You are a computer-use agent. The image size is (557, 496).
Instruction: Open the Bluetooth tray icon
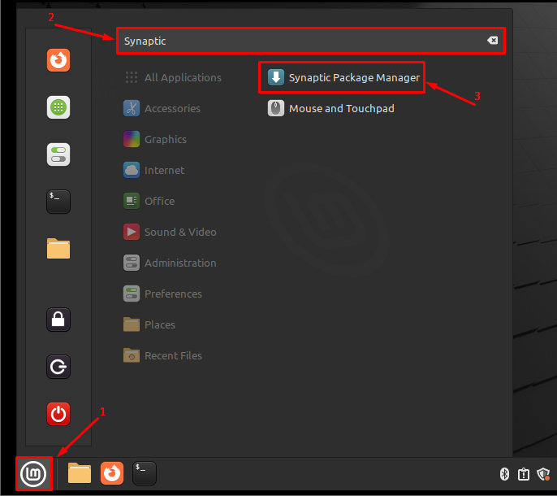pos(503,474)
